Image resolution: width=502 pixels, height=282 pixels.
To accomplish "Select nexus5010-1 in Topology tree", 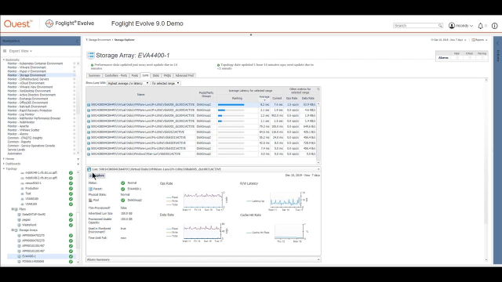I will pyautogui.click(x=33, y=183).
